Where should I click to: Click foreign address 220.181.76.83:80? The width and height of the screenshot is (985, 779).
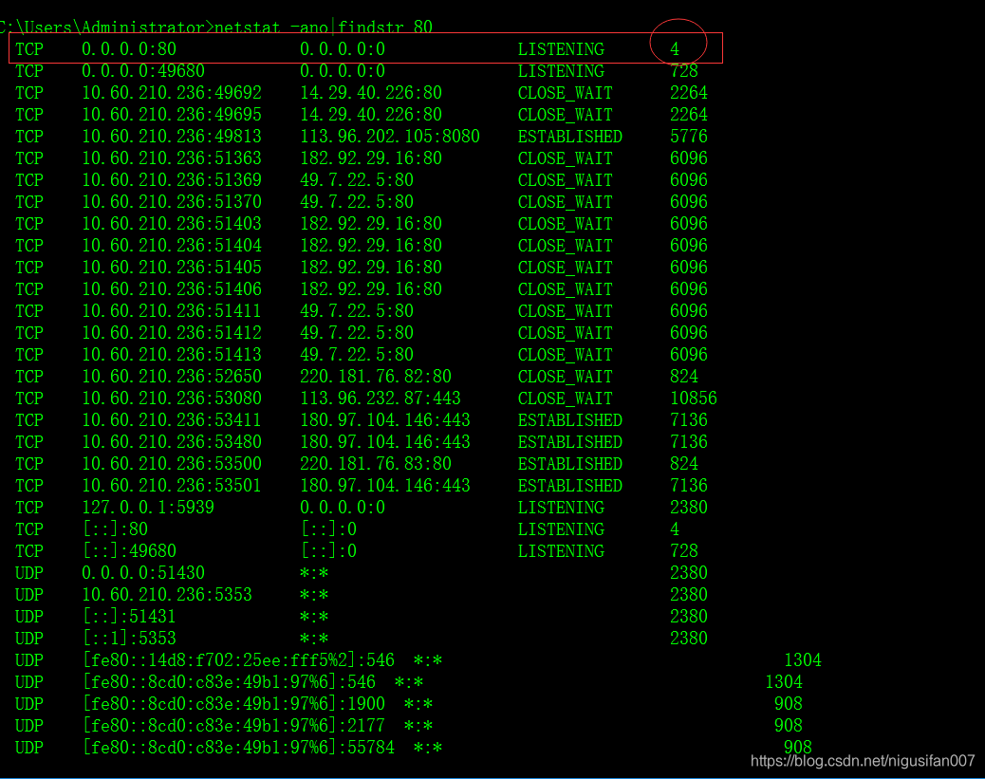[376, 464]
